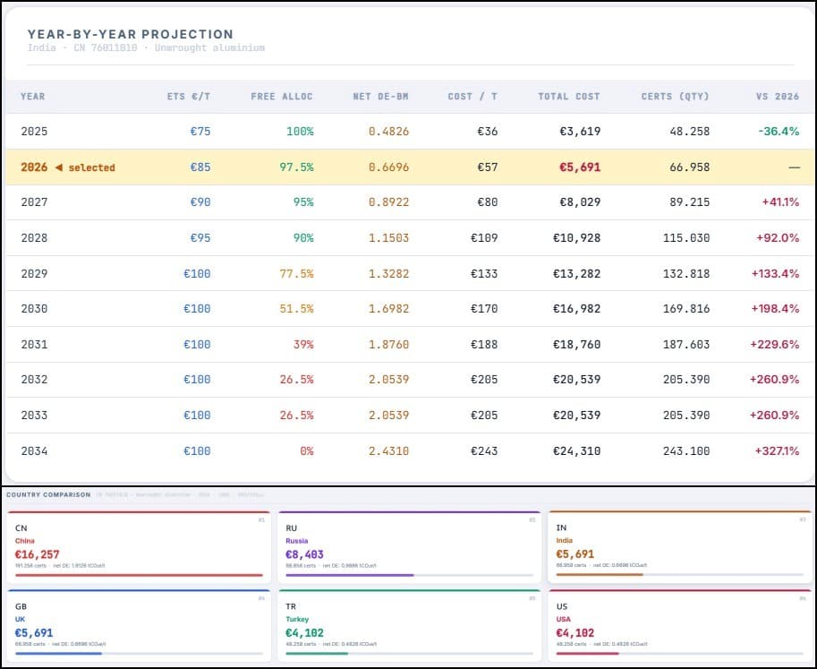
Task: Click the YEAR column header
Action: 33,97
